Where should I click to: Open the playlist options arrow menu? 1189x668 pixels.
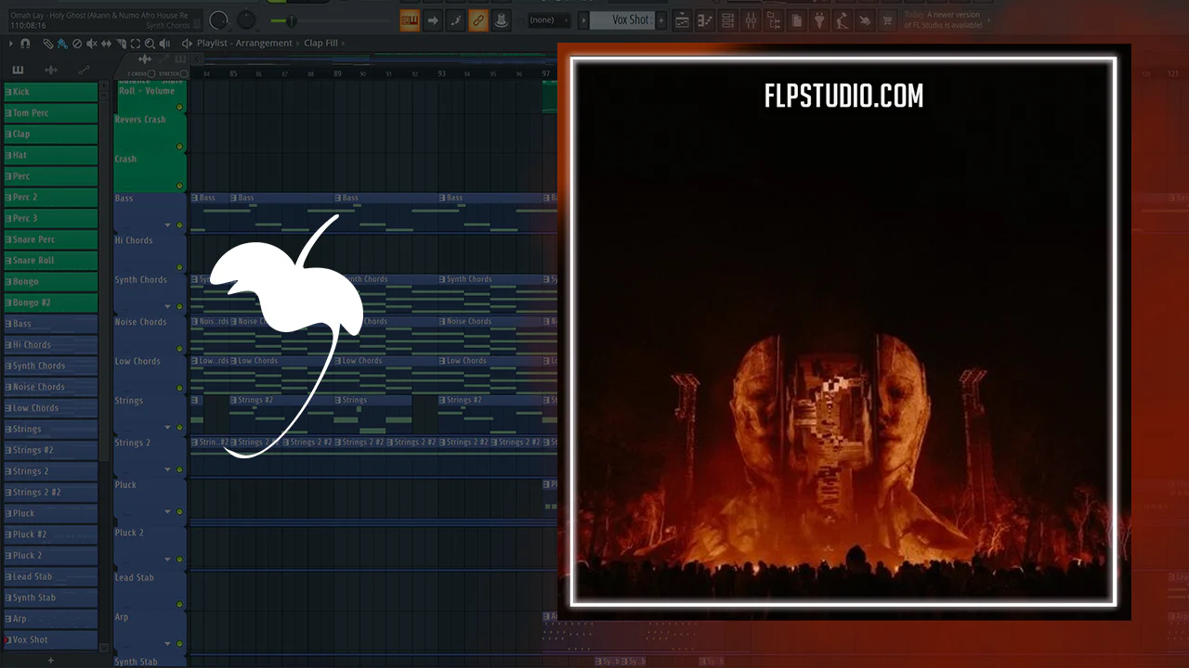click(11, 43)
